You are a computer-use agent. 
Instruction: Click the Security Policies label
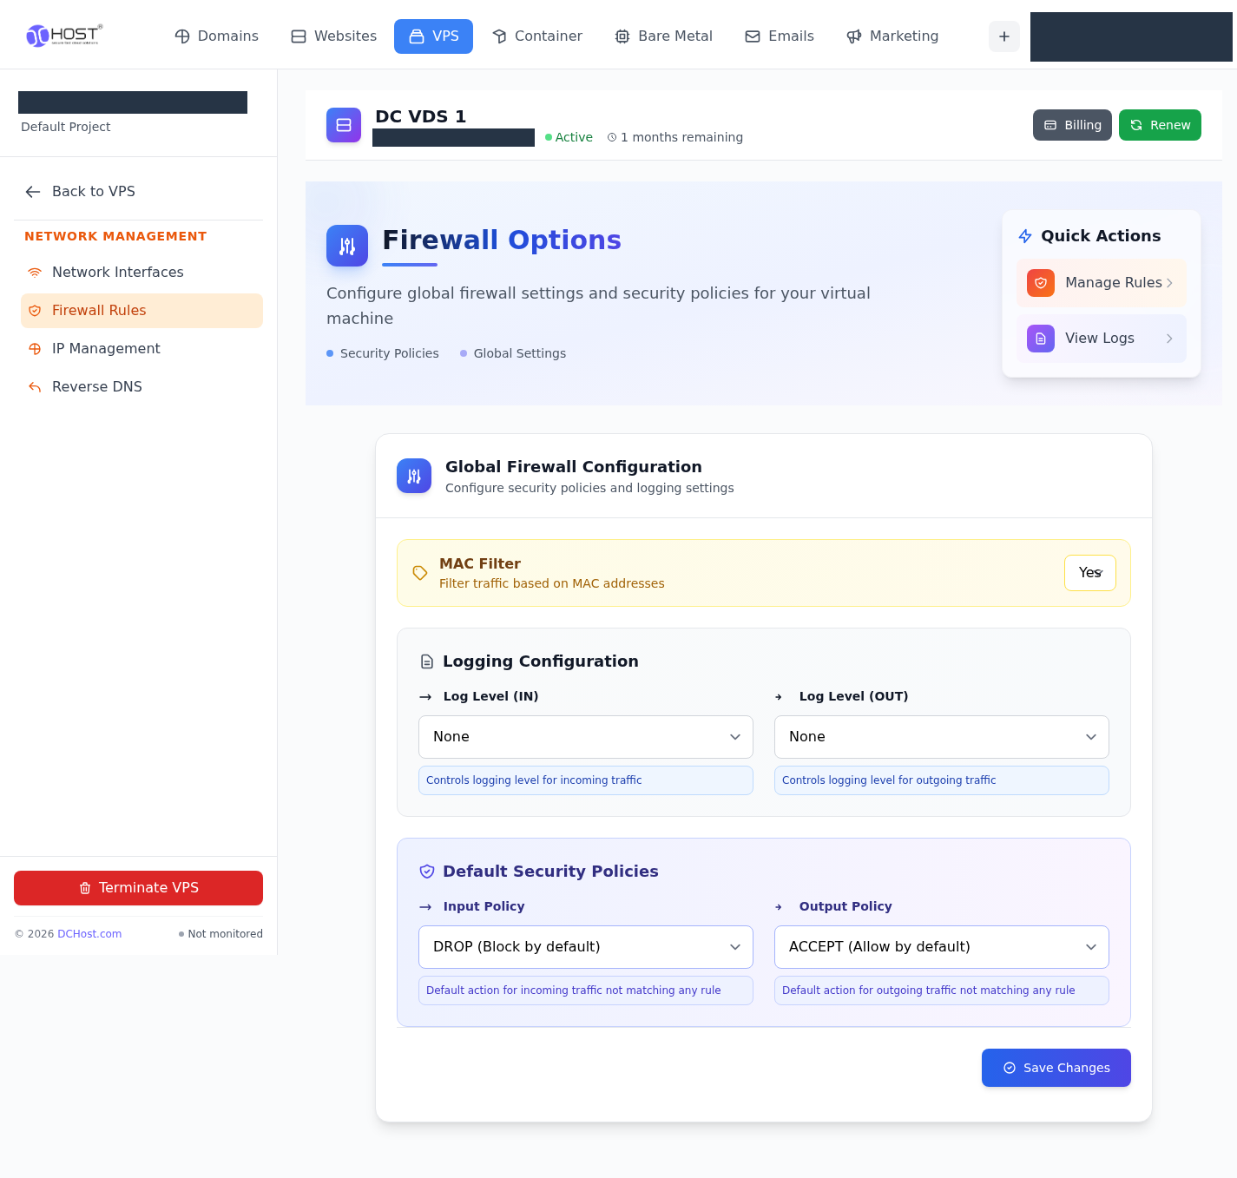coord(389,353)
